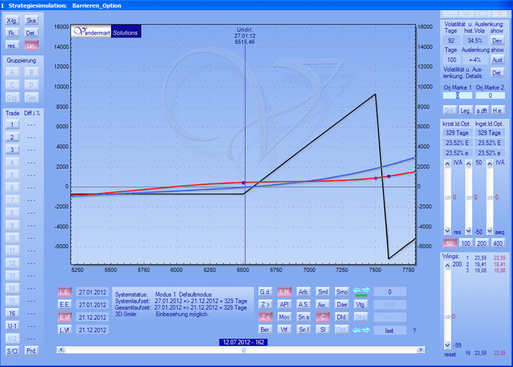Viewport: 513px width, 367px height.
Task: Toggle the pink Lin. scale button
Action: [x=31, y=46]
